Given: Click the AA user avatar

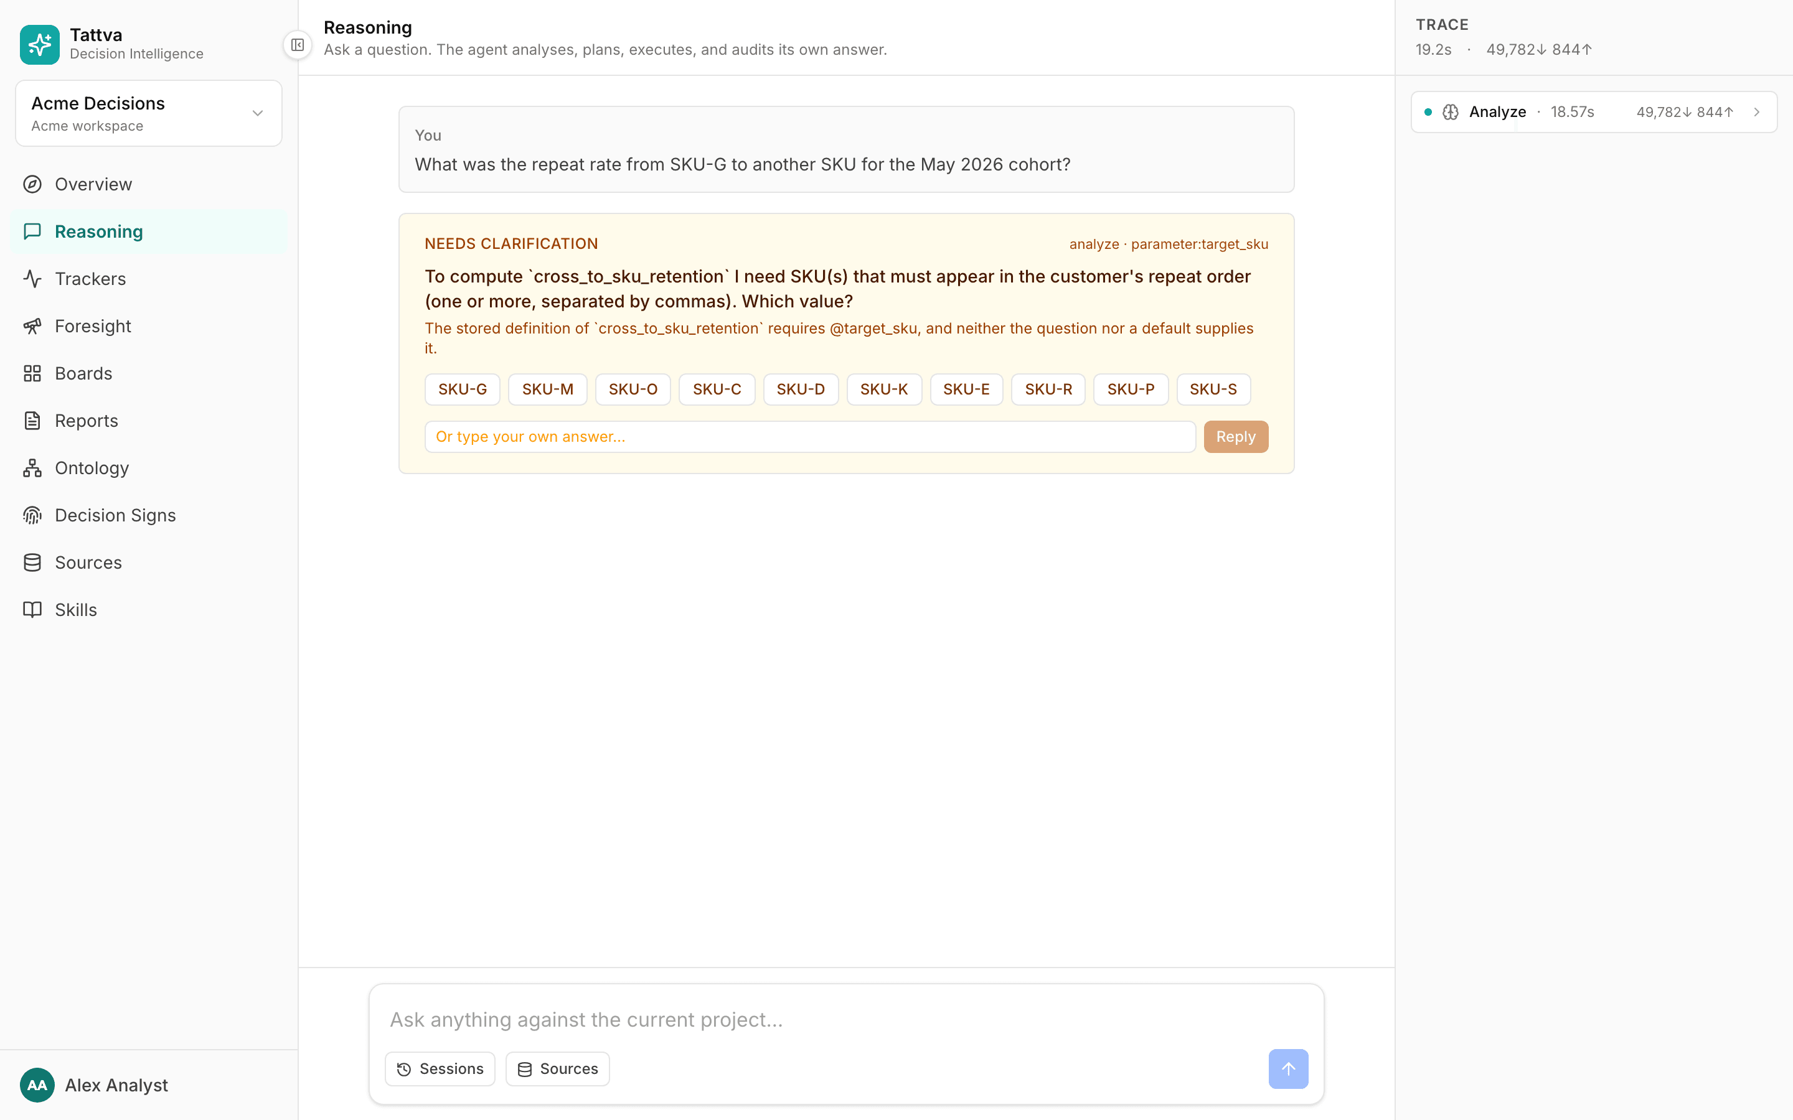Looking at the screenshot, I should [37, 1085].
